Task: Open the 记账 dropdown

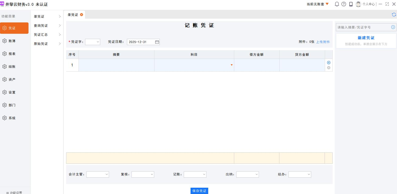Action: click(x=195, y=174)
